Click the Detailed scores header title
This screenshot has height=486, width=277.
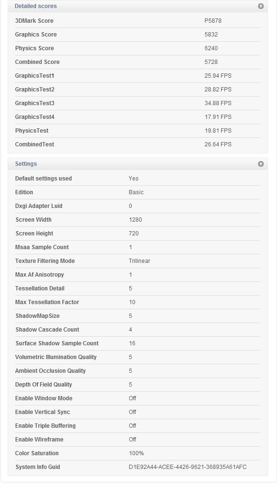pyautogui.click(x=36, y=6)
